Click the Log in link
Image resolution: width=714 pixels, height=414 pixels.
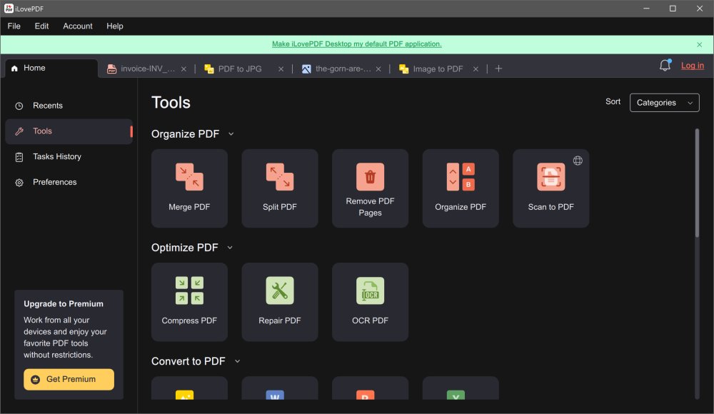(692, 66)
